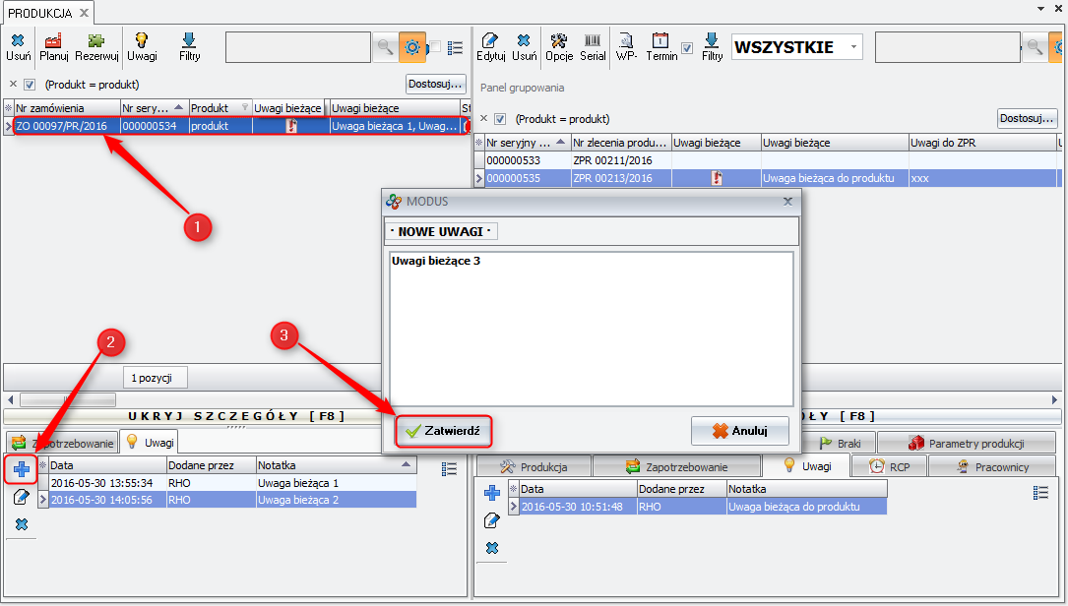Click Usuń in the left orders toolbar
Image resolution: width=1068 pixels, height=606 pixels.
[x=19, y=47]
